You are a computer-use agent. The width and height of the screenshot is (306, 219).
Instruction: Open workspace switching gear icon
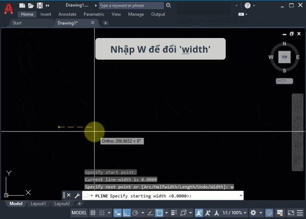[x=253, y=213]
